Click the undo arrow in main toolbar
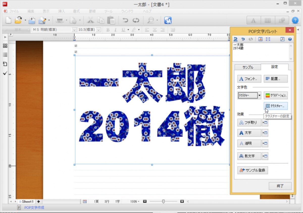 coord(125,20)
